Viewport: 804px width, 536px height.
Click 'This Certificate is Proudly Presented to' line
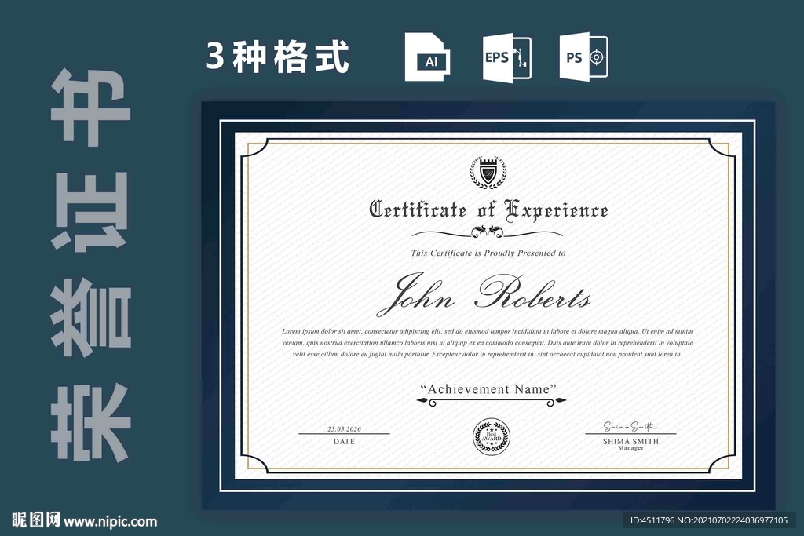488,253
